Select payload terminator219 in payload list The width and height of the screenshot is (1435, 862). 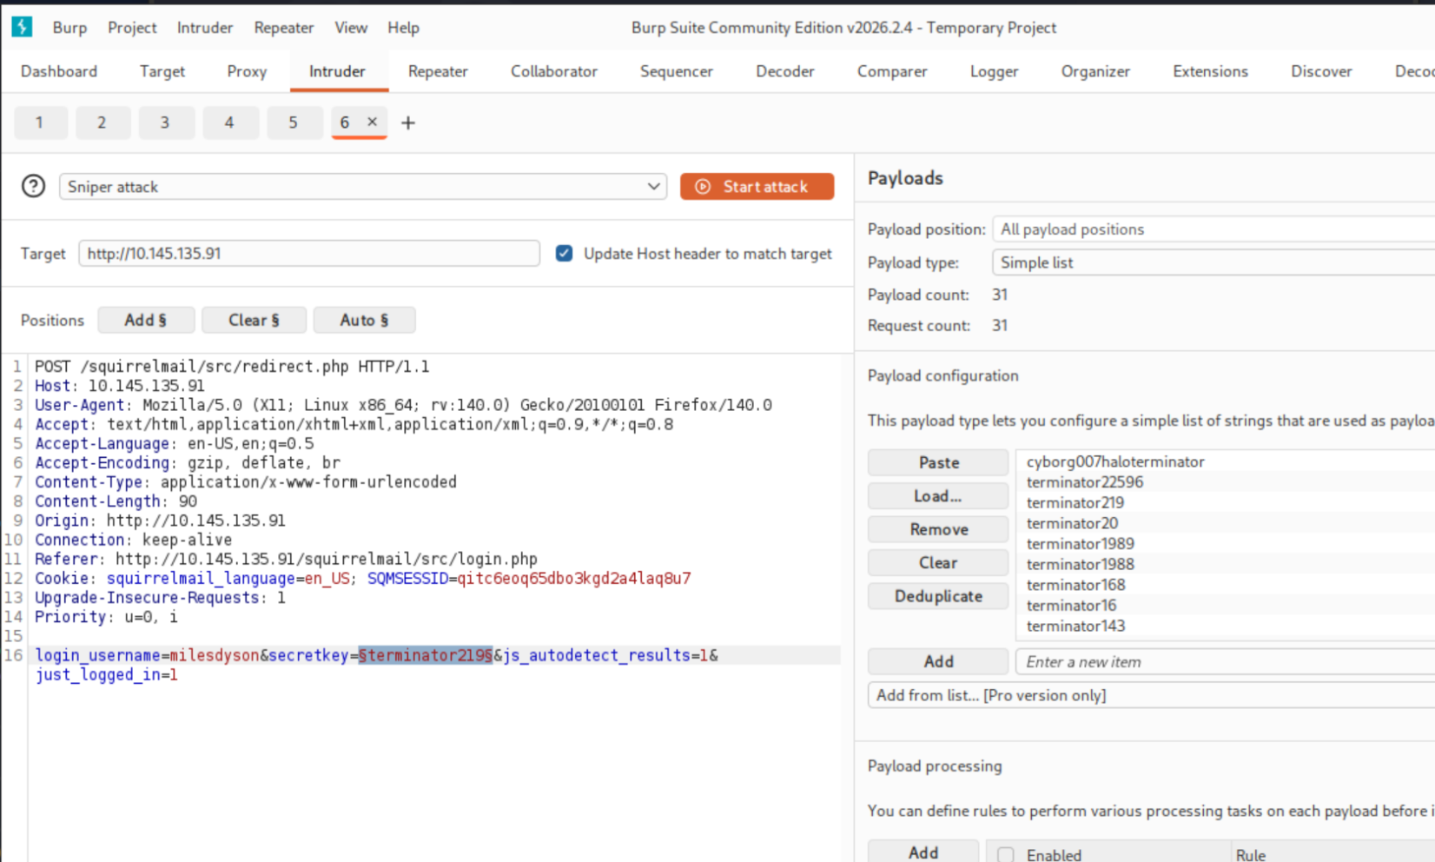1075,502
